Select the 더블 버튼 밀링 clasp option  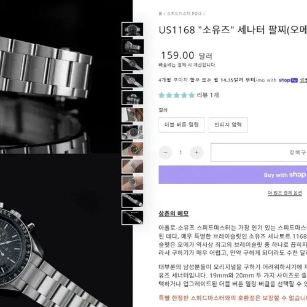(x=182, y=125)
